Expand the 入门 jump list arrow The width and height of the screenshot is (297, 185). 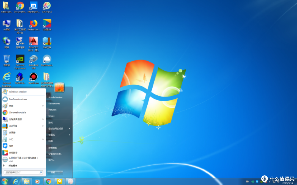(x=43, y=139)
